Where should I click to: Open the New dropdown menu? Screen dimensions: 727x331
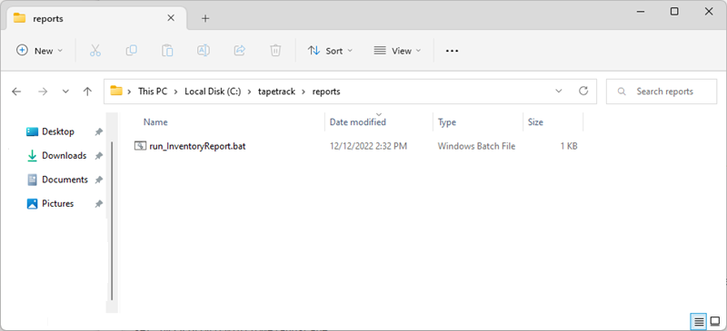coord(39,51)
